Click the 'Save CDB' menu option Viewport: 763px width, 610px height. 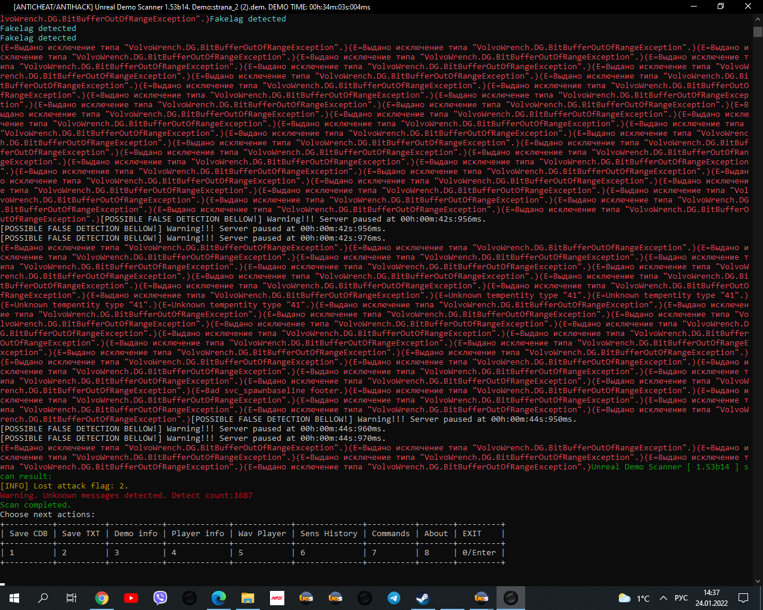coord(29,534)
